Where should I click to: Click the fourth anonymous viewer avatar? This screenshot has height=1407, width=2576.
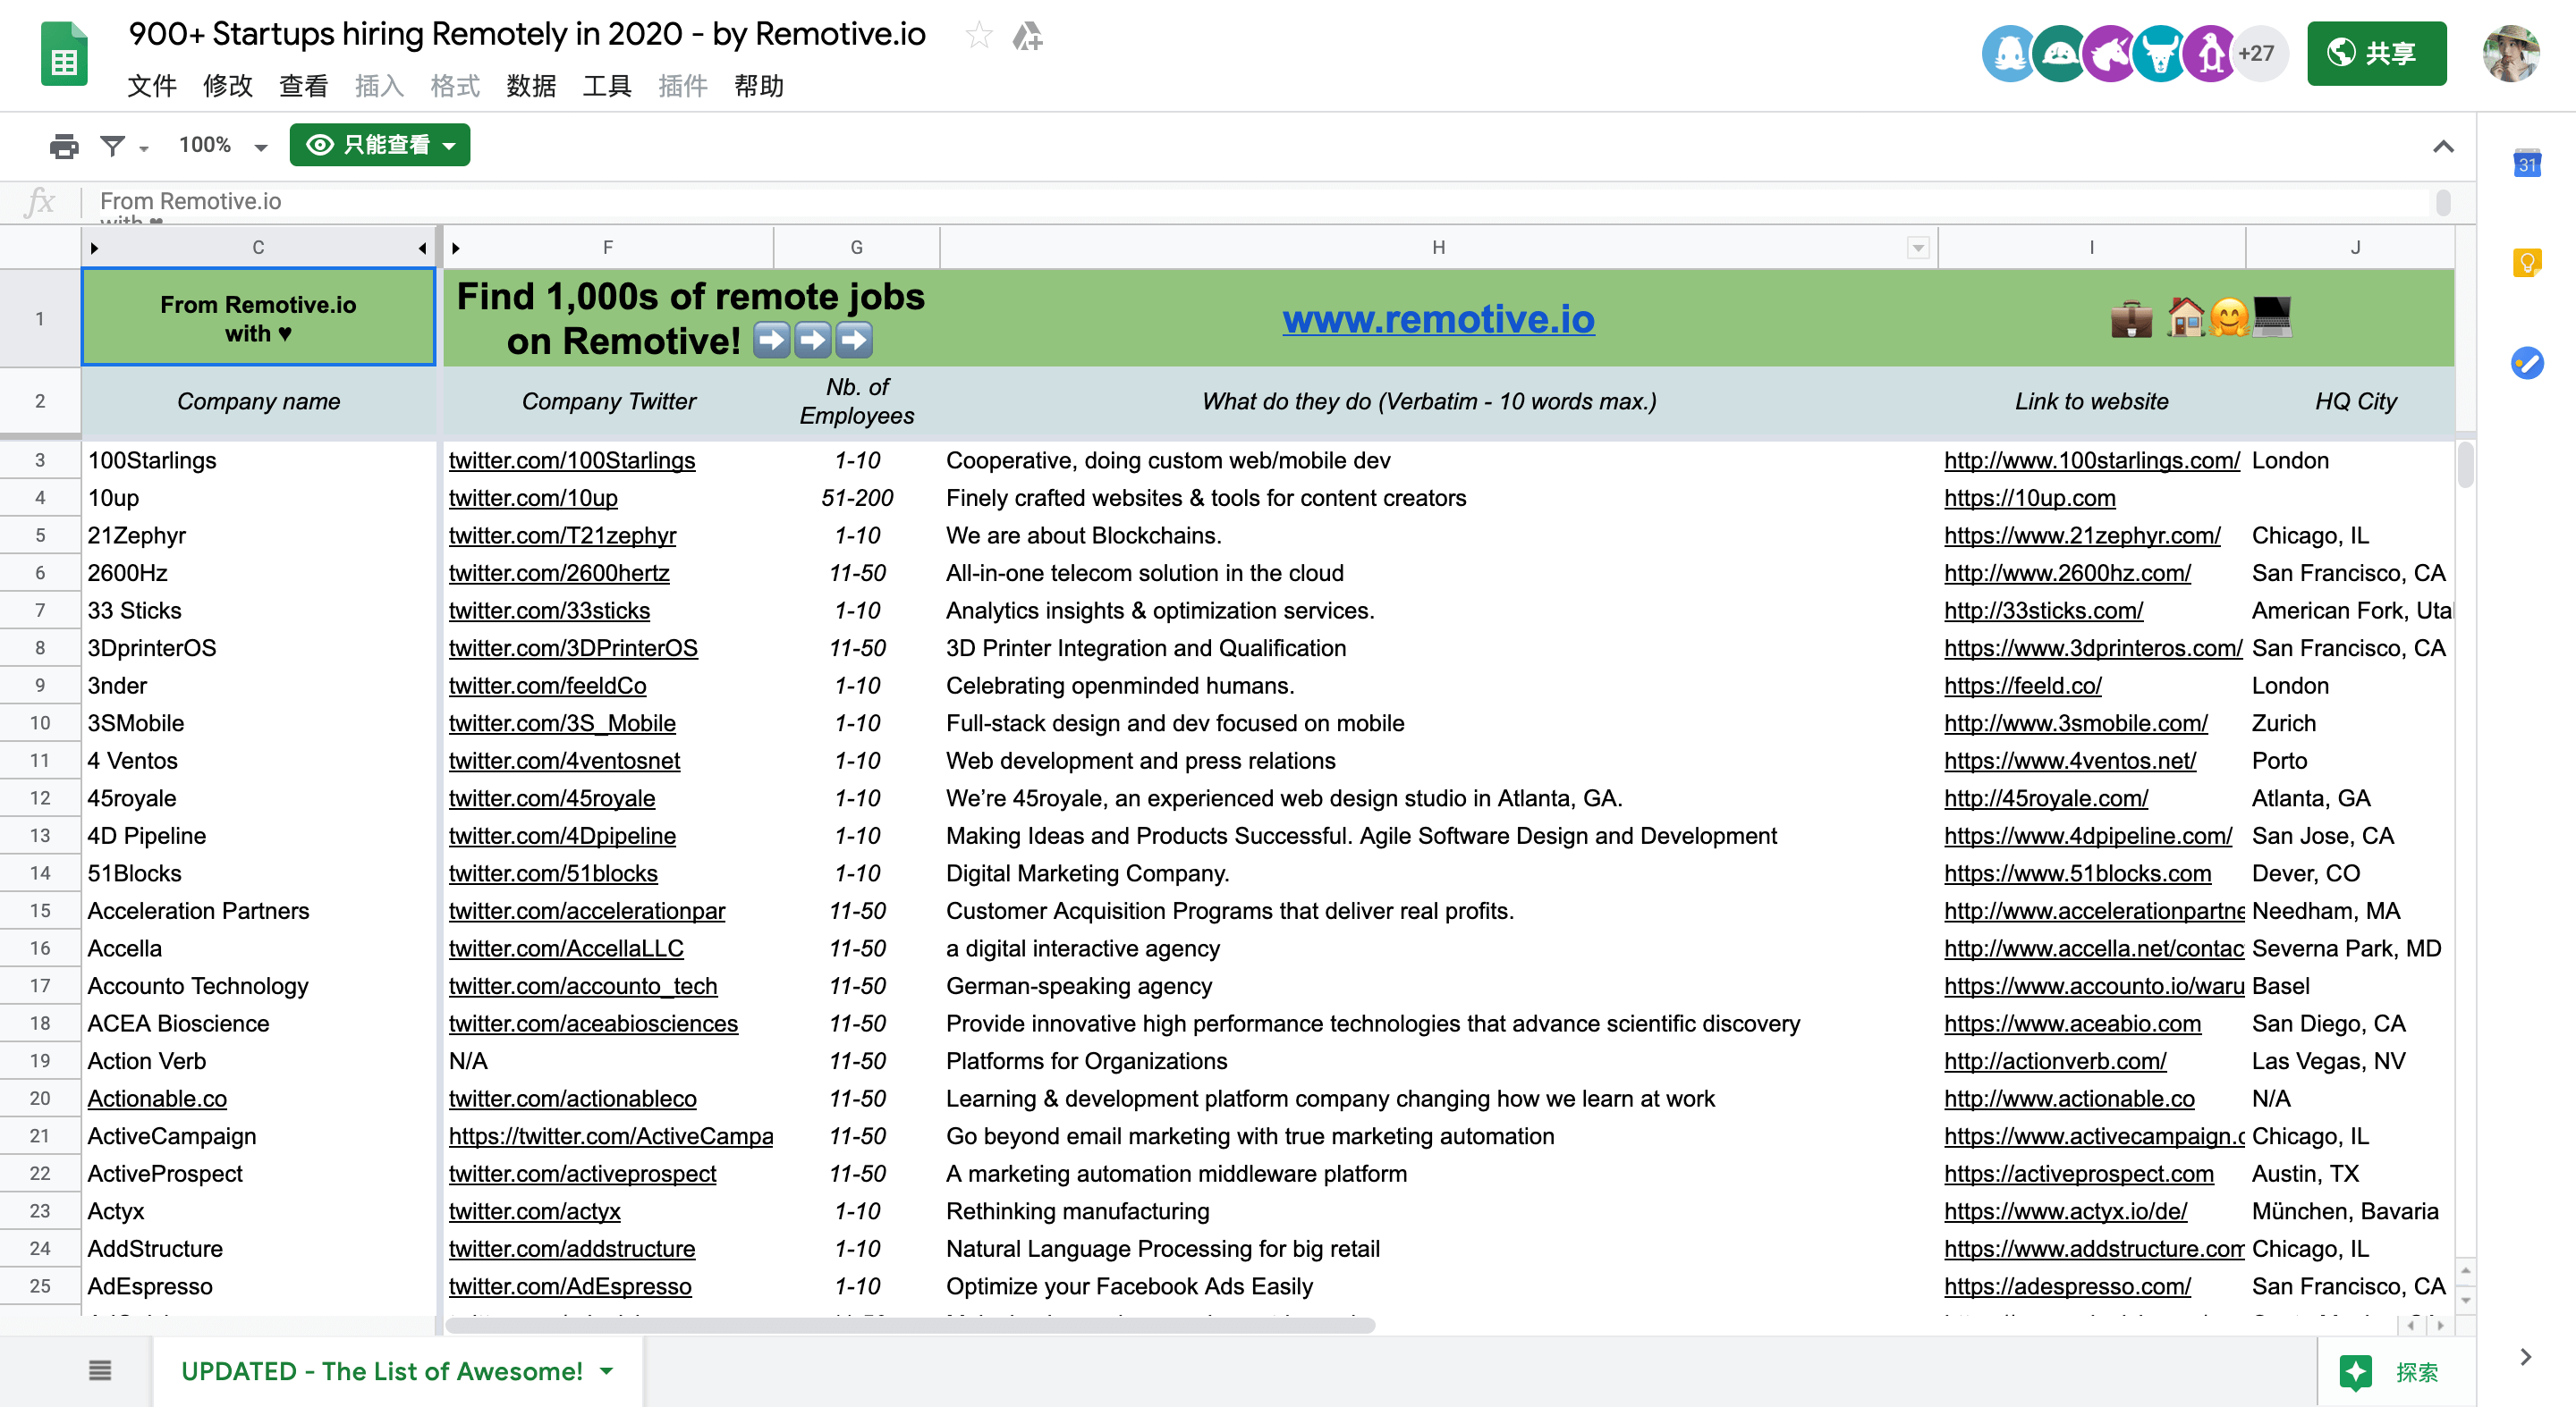coord(2160,54)
